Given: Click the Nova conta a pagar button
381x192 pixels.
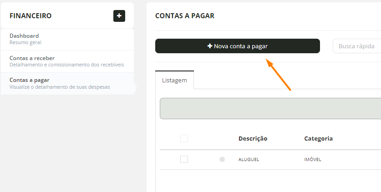Looking at the screenshot, I should pyautogui.click(x=238, y=46).
